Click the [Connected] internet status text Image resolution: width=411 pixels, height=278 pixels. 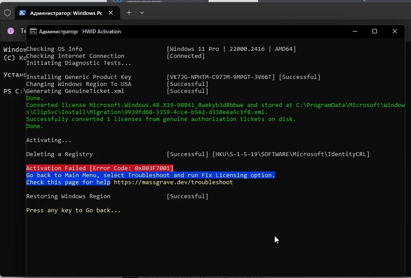[186, 56]
